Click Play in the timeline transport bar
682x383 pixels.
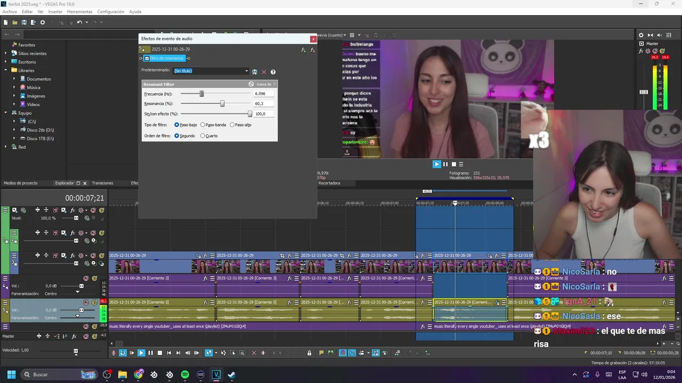point(141,353)
